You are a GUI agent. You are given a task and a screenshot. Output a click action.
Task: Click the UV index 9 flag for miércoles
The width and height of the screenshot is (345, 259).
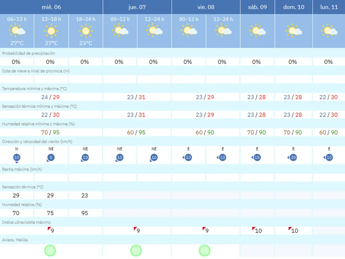pyautogui.click(x=49, y=229)
